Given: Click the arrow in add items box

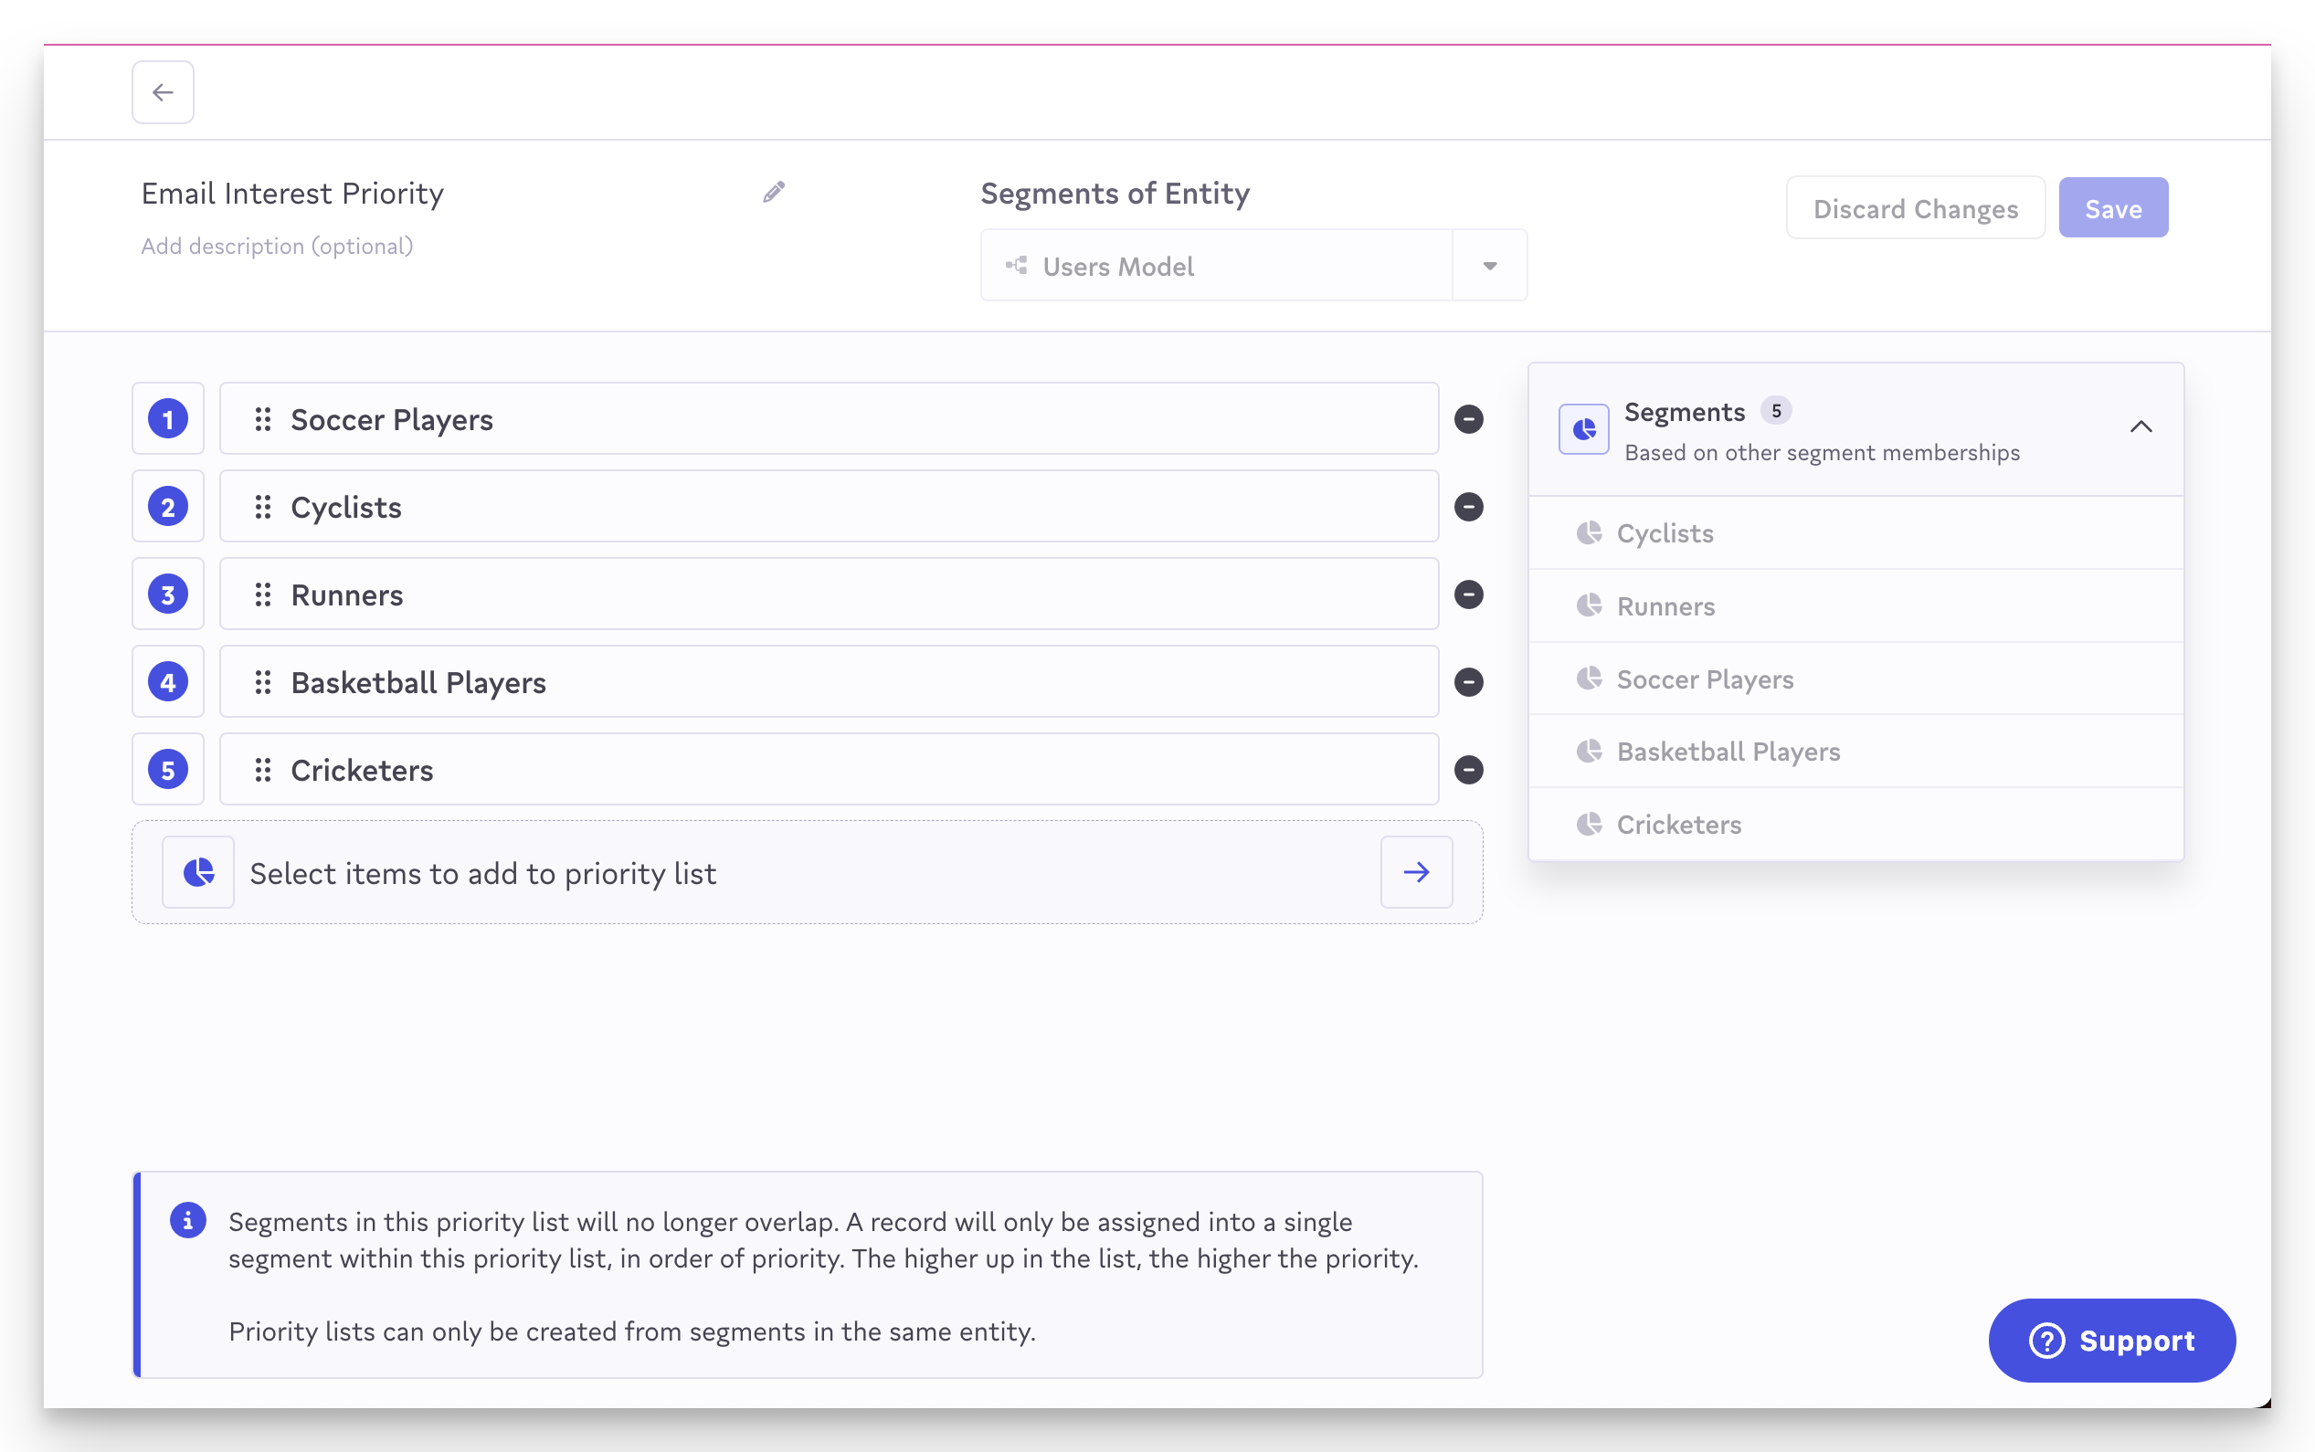Looking at the screenshot, I should pos(1416,872).
